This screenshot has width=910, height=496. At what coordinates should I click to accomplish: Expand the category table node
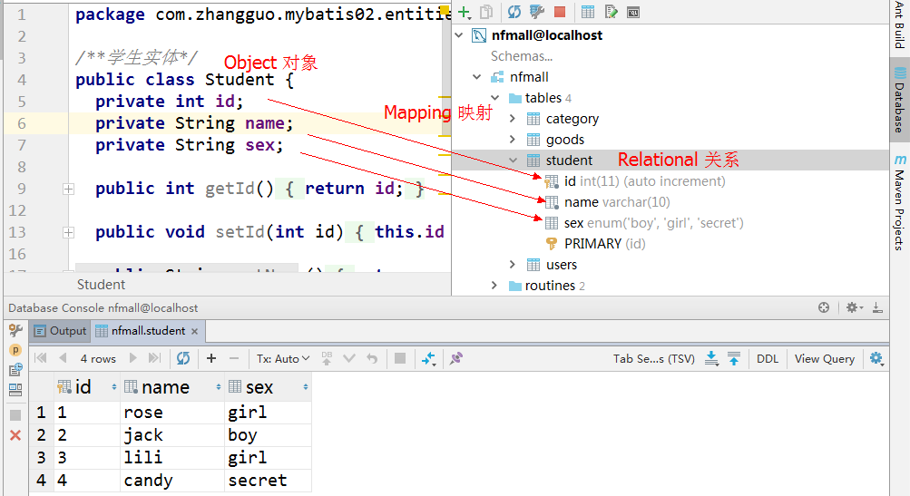pos(513,119)
